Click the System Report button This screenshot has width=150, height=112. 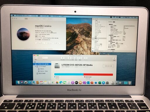[40, 43]
